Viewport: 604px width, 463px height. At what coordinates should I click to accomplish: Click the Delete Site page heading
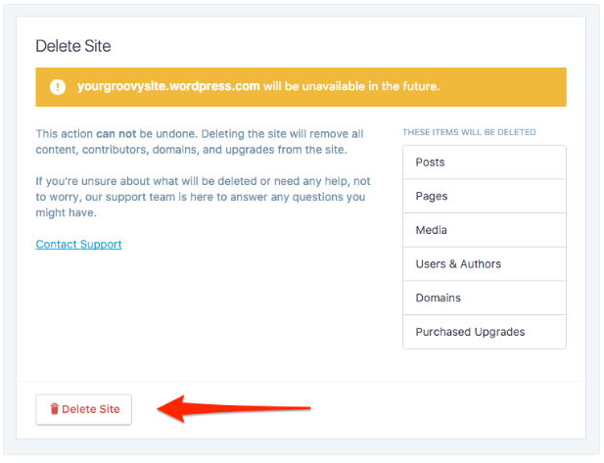tap(73, 46)
